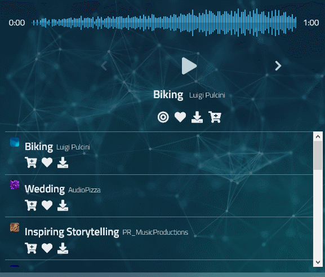Click the similar-tracks target icon under Biking
The height and width of the screenshot is (277, 325).
point(163,117)
